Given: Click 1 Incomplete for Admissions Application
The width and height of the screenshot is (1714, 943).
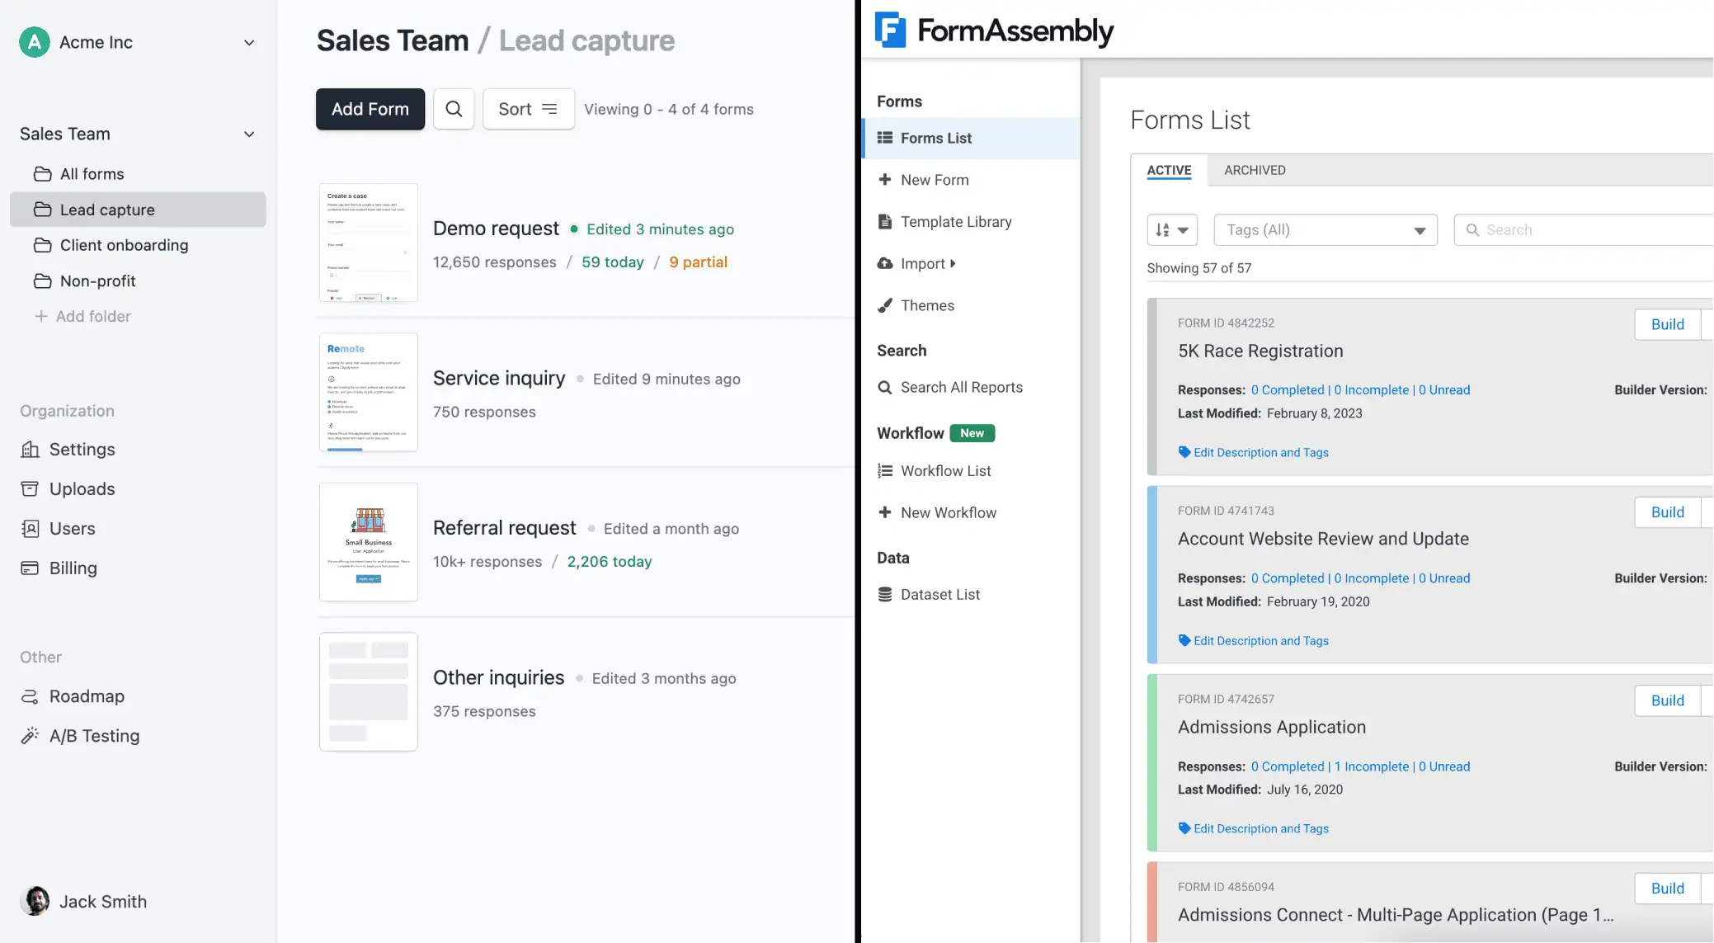Looking at the screenshot, I should (1372, 766).
